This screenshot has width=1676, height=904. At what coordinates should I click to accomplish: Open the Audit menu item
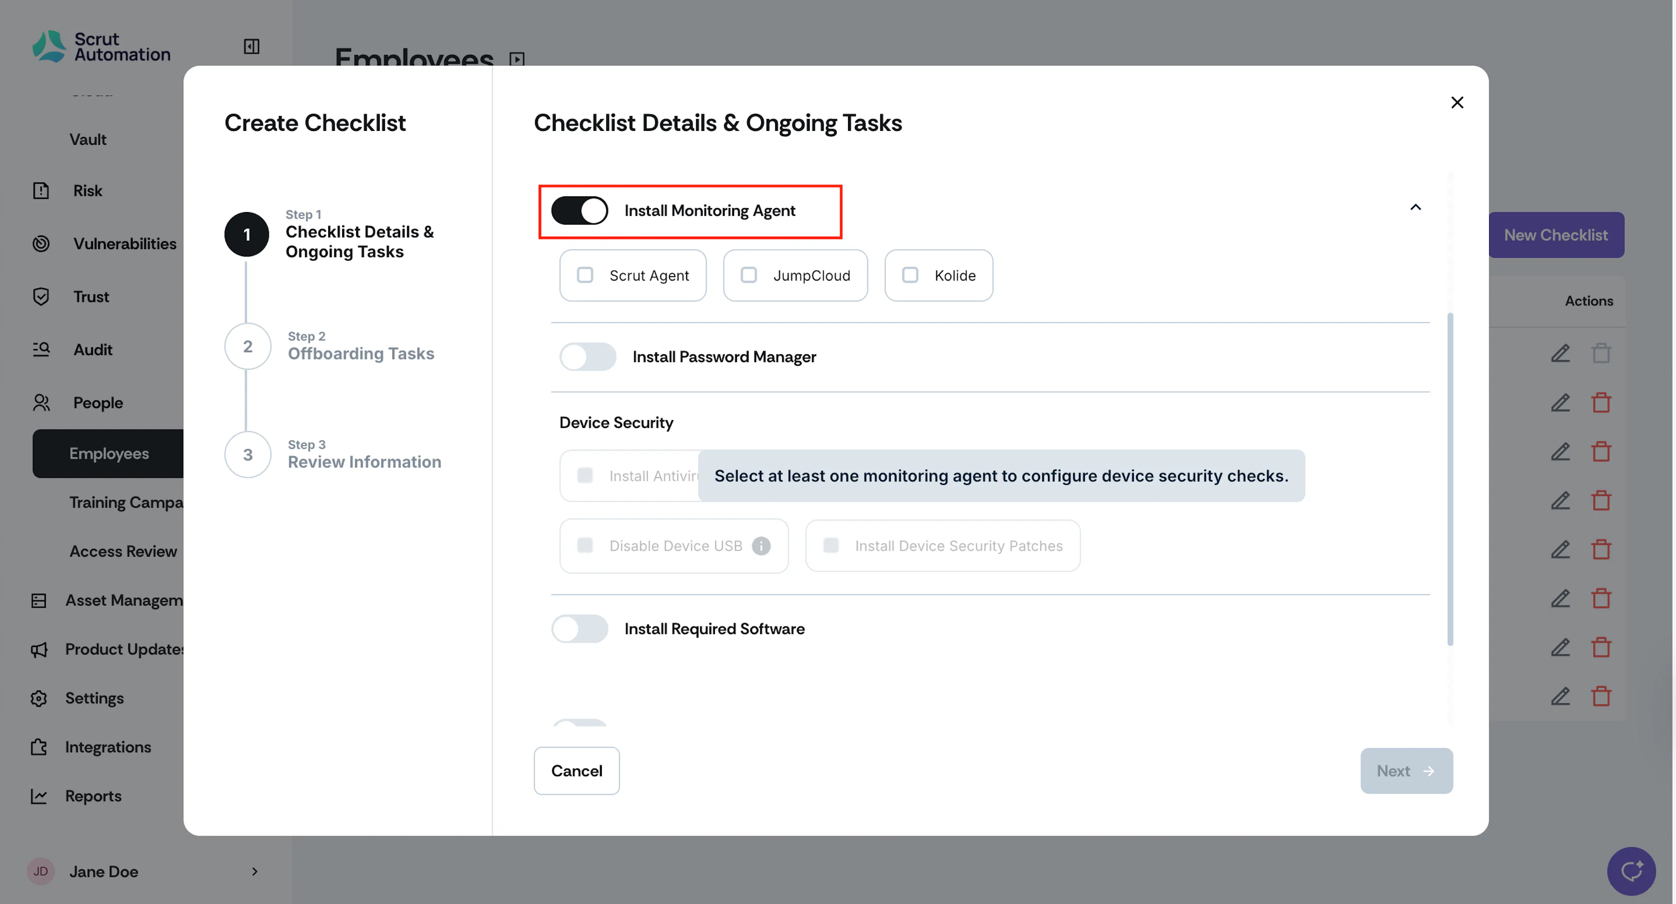click(x=93, y=350)
